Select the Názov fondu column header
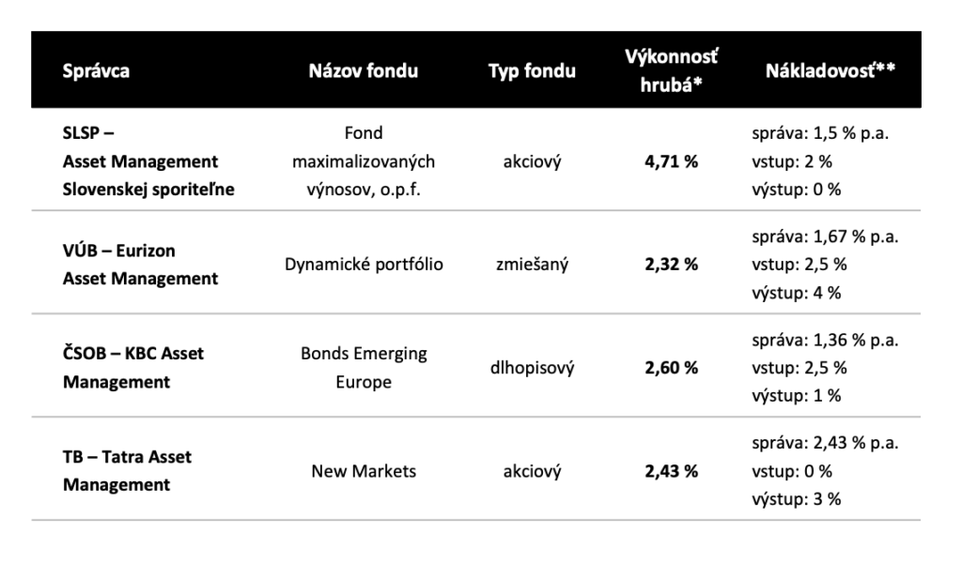962x563 pixels. [x=364, y=71]
